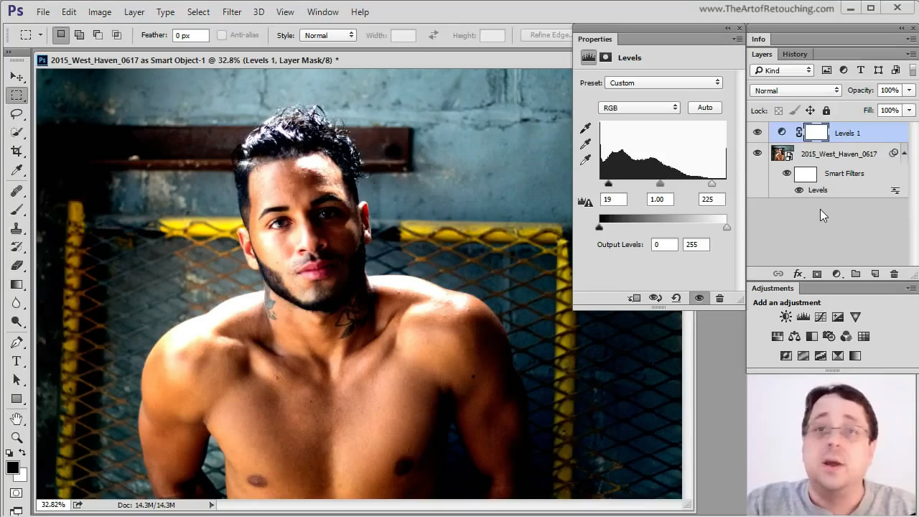Select the Move tool
919x517 pixels.
pyautogui.click(x=17, y=77)
